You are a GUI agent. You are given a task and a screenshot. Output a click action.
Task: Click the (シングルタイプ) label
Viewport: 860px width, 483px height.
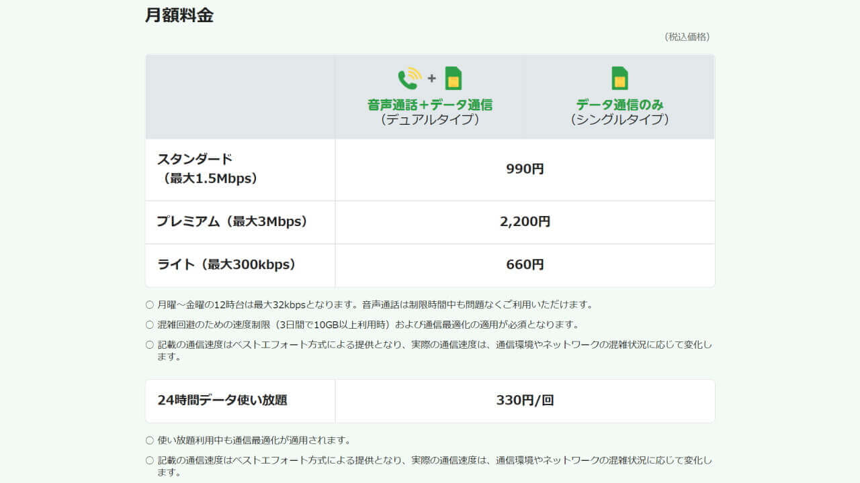[x=619, y=120]
